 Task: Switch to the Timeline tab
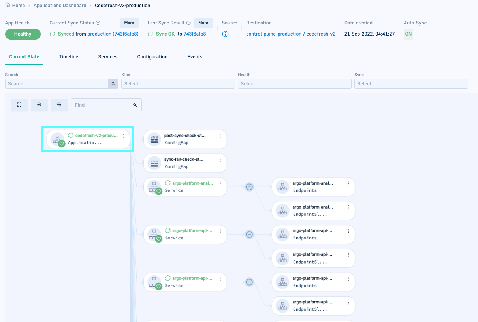pos(69,57)
